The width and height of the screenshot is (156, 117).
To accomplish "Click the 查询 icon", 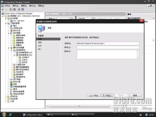I will click(x=11, y=89).
